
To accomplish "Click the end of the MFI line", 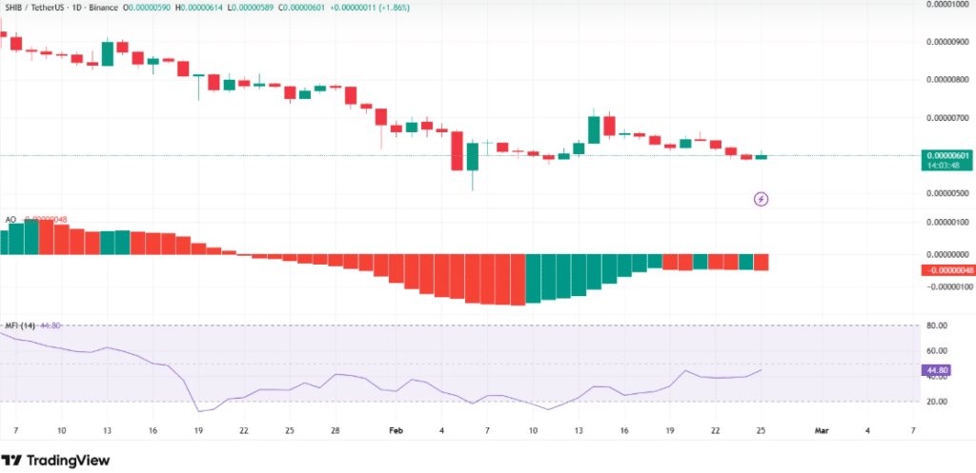I will (x=762, y=370).
